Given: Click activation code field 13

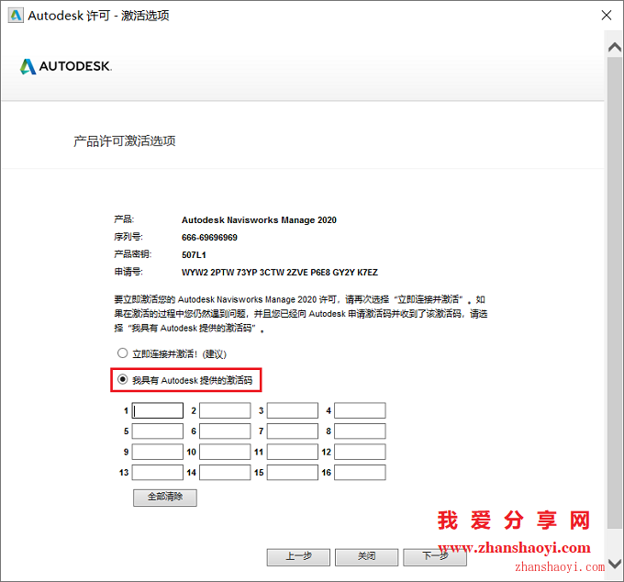Looking at the screenshot, I should [x=158, y=473].
